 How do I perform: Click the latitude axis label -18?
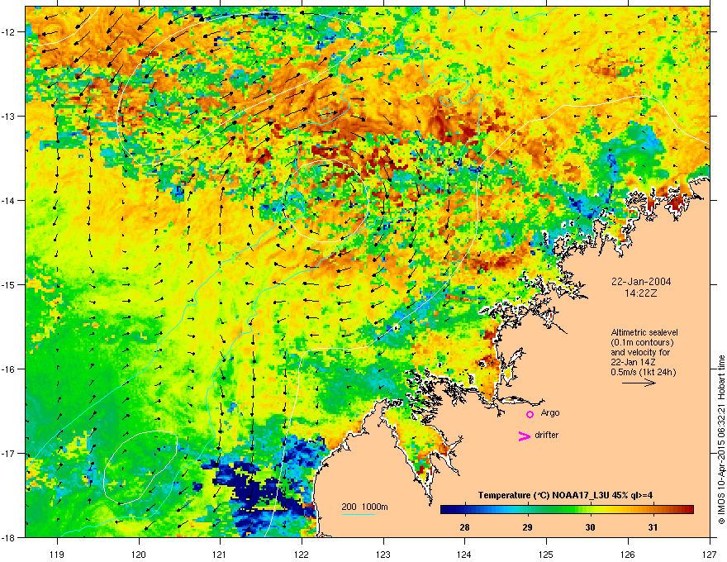9,537
